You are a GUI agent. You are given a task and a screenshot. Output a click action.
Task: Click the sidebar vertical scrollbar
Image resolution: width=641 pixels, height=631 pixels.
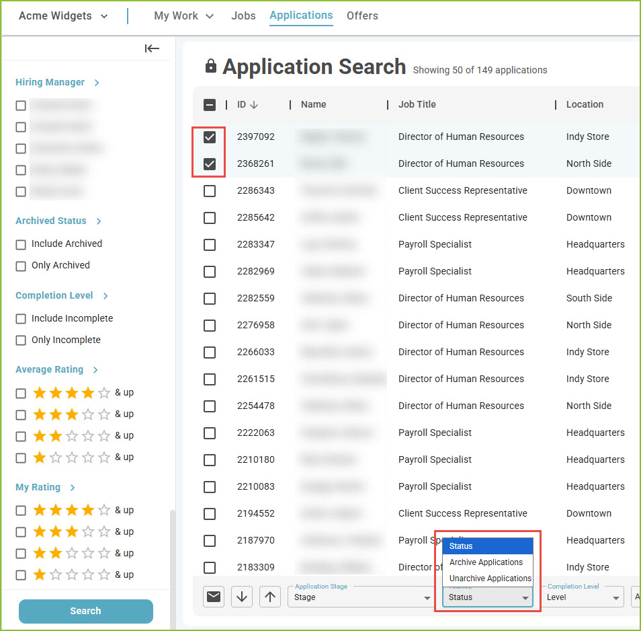click(x=173, y=569)
